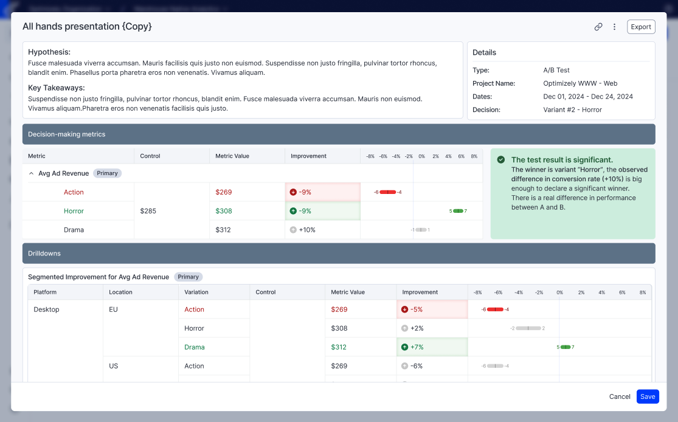Click gray arrow icon beside +2%
This screenshot has width=678, height=422.
pyautogui.click(x=405, y=328)
